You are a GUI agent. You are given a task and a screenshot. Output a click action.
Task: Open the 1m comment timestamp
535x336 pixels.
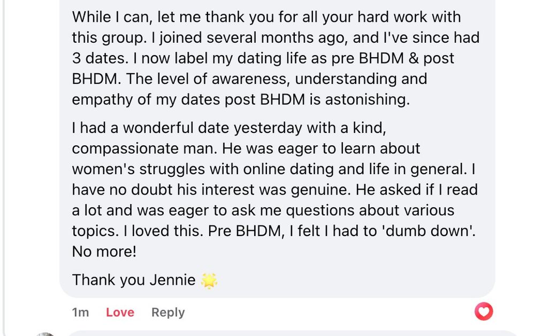click(x=81, y=312)
